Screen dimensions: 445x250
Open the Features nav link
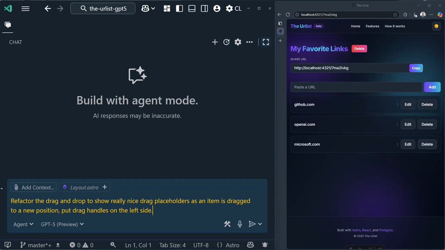tap(372, 26)
